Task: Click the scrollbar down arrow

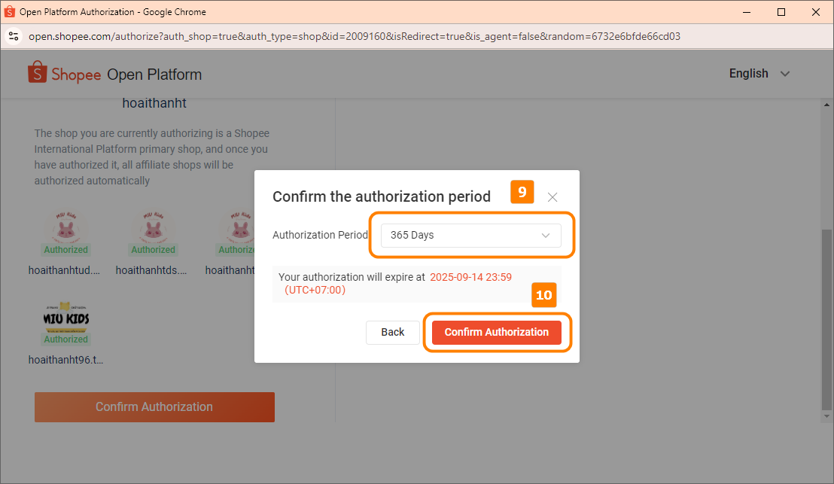Action: 826,416
